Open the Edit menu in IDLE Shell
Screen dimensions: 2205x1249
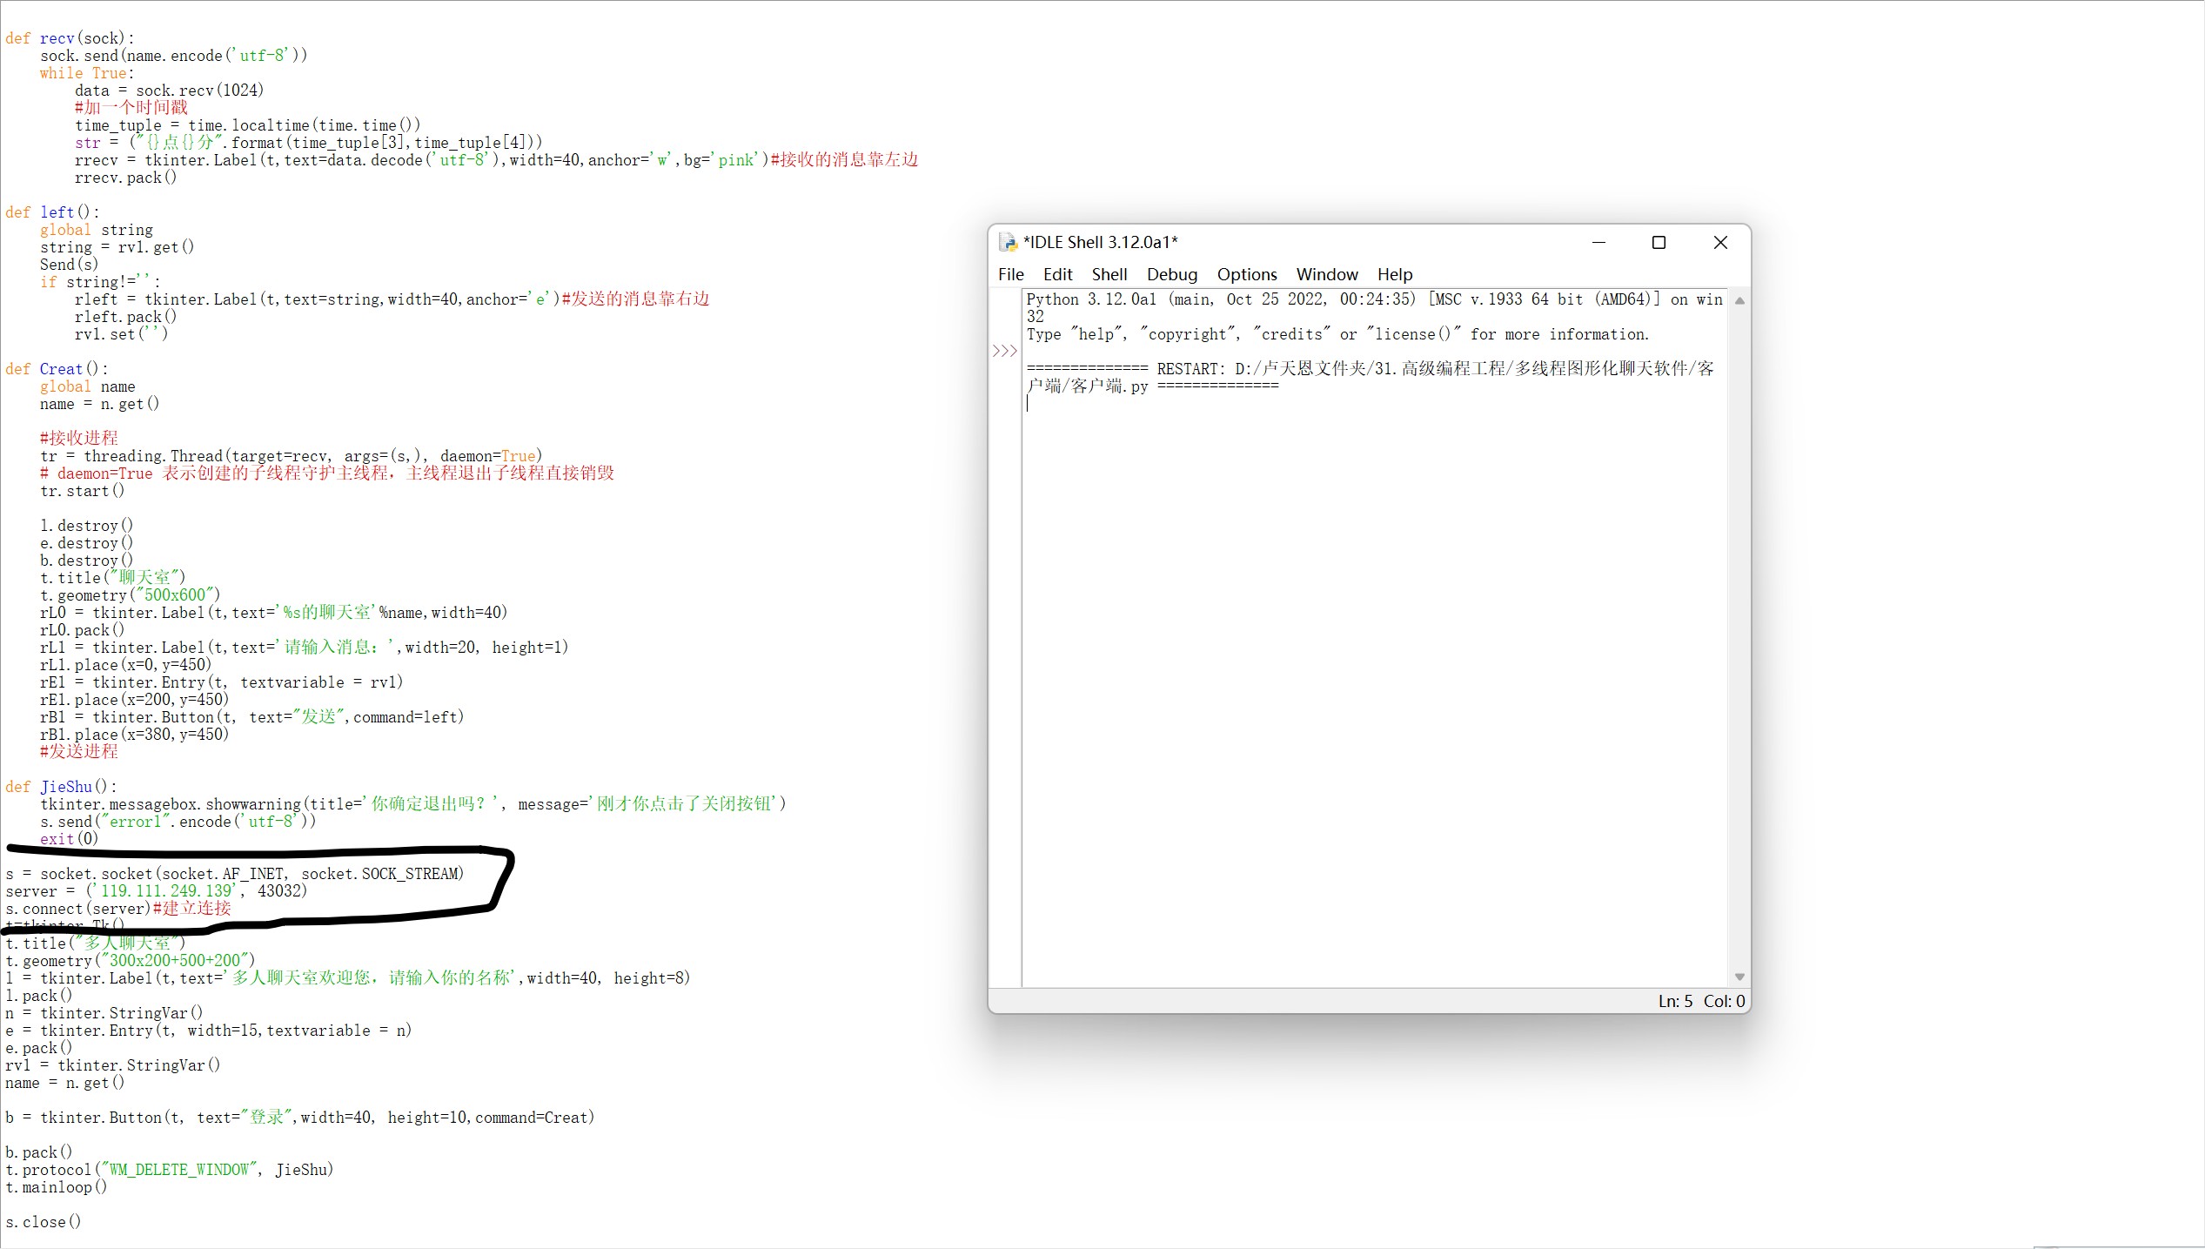coord(1057,274)
